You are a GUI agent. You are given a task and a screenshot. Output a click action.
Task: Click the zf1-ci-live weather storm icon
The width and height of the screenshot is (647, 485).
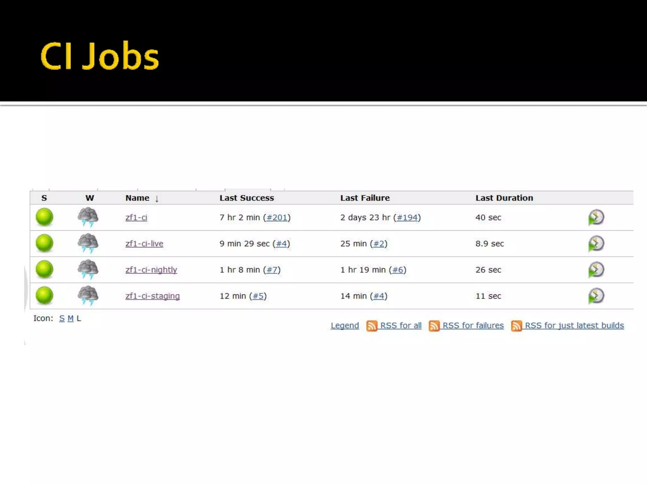pos(88,243)
